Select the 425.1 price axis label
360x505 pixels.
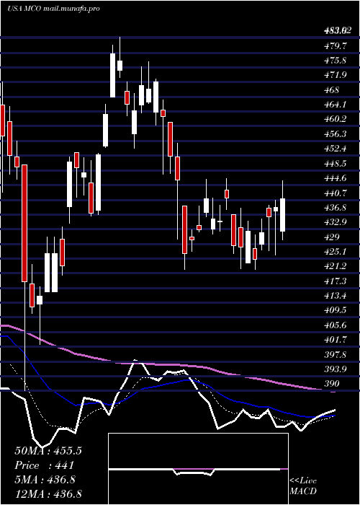point(335,252)
